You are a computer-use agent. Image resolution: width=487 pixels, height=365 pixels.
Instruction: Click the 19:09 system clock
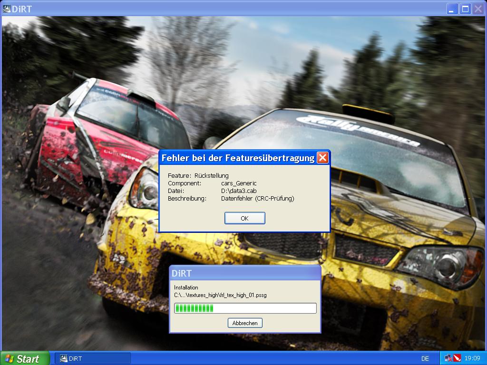coord(472,358)
